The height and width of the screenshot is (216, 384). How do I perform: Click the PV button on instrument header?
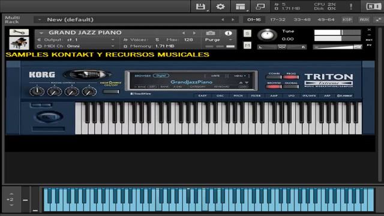pos(369,45)
